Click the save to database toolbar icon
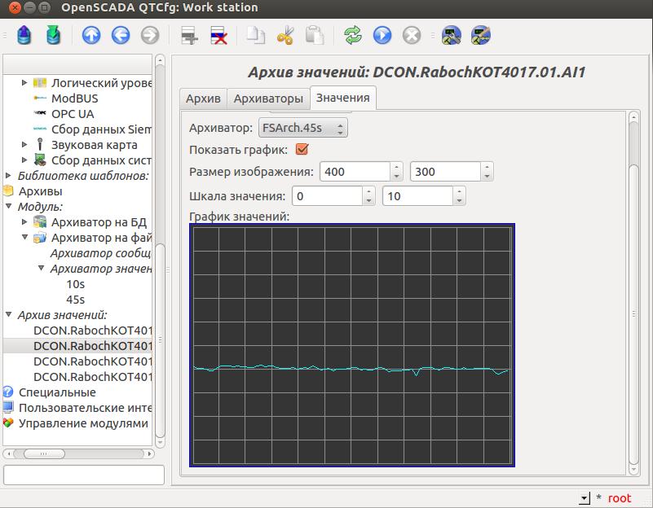The image size is (653, 508). (54, 35)
